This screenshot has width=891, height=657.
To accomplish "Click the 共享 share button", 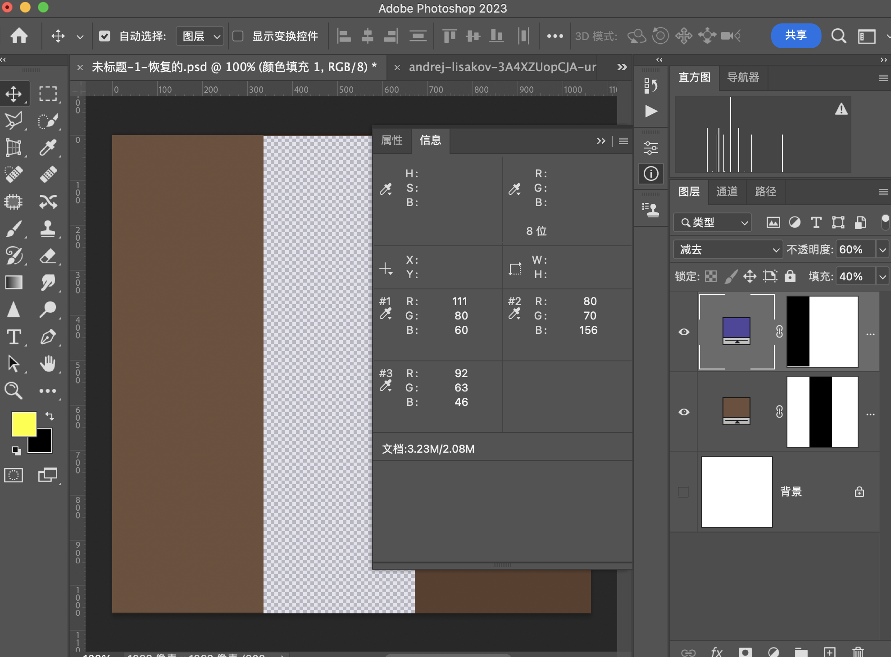I will [796, 36].
